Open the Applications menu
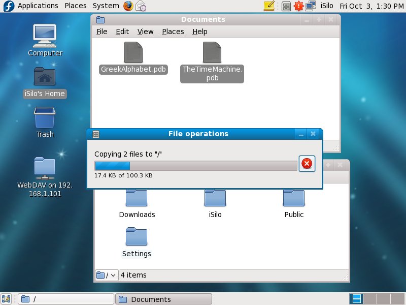This screenshot has height=305, width=406. click(38, 6)
